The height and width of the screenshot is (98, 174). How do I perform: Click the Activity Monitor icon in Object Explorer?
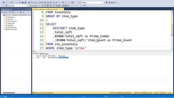point(23,12)
